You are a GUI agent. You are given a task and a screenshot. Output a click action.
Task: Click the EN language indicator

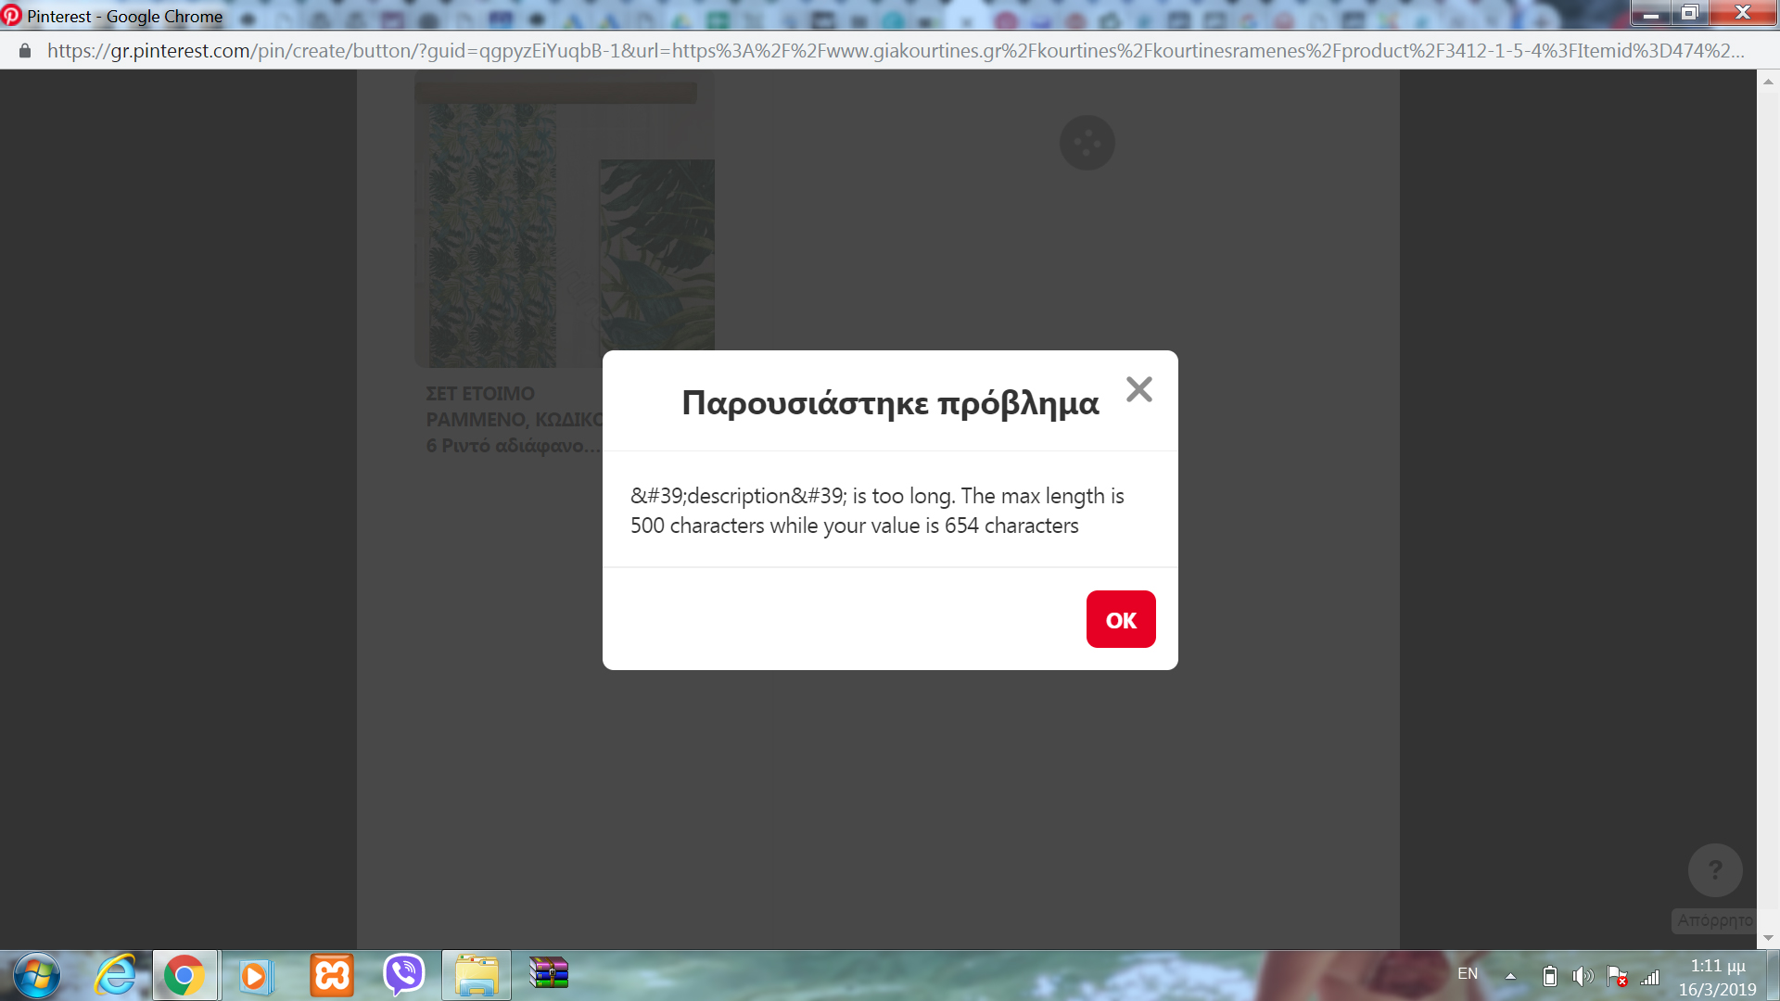pyautogui.click(x=1468, y=973)
